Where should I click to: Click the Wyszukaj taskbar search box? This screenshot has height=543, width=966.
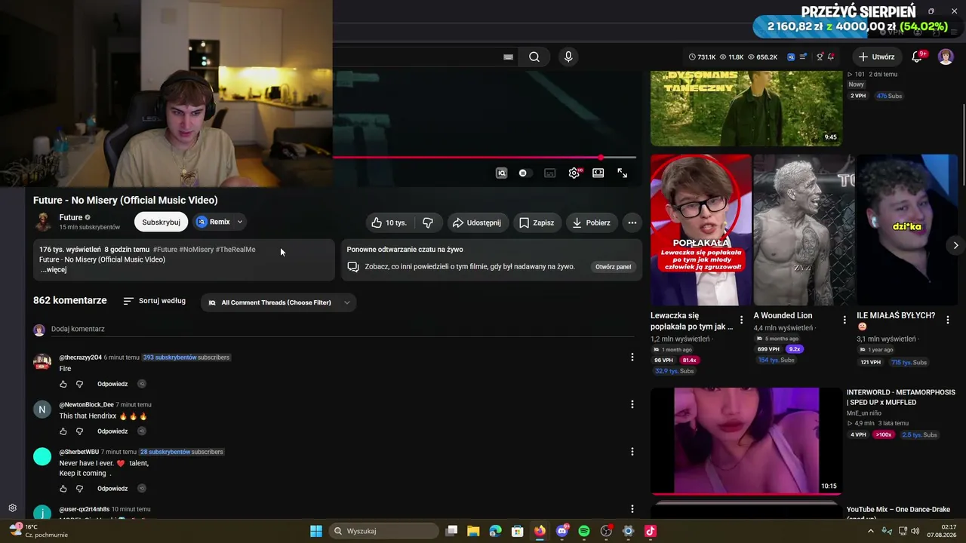coord(384,531)
